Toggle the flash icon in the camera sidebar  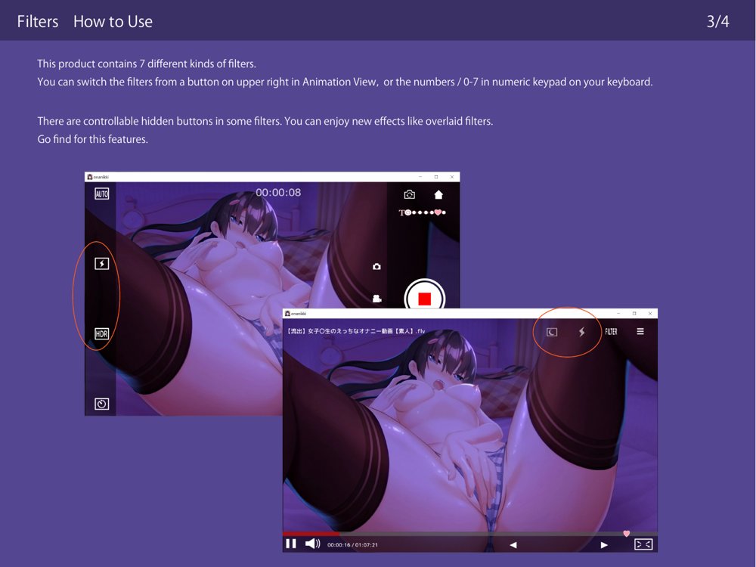point(102,263)
